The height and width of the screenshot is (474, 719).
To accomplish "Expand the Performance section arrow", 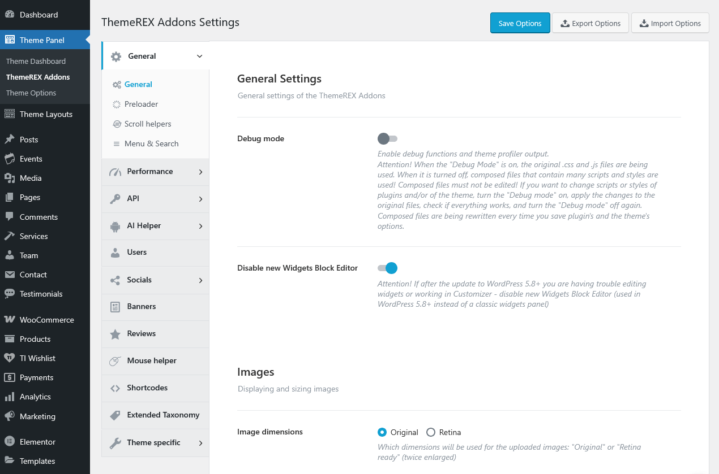I will click(200, 172).
